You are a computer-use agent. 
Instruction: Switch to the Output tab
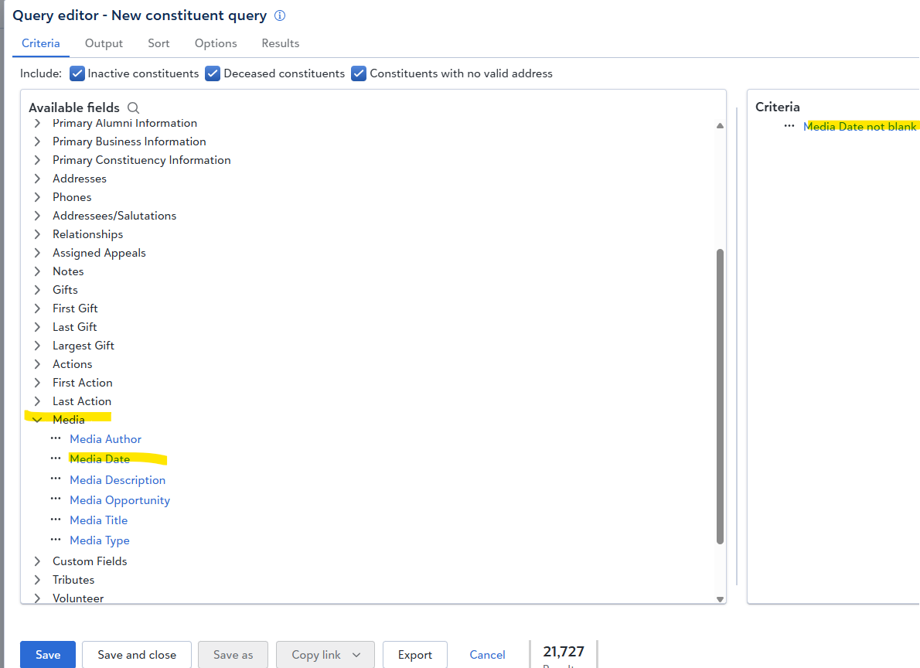pos(104,43)
